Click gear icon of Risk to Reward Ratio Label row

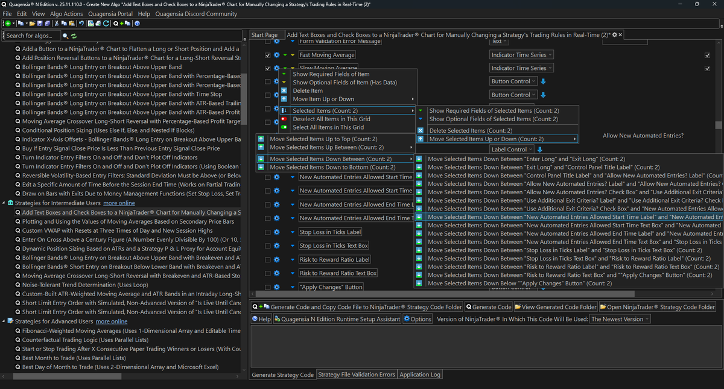pos(276,259)
